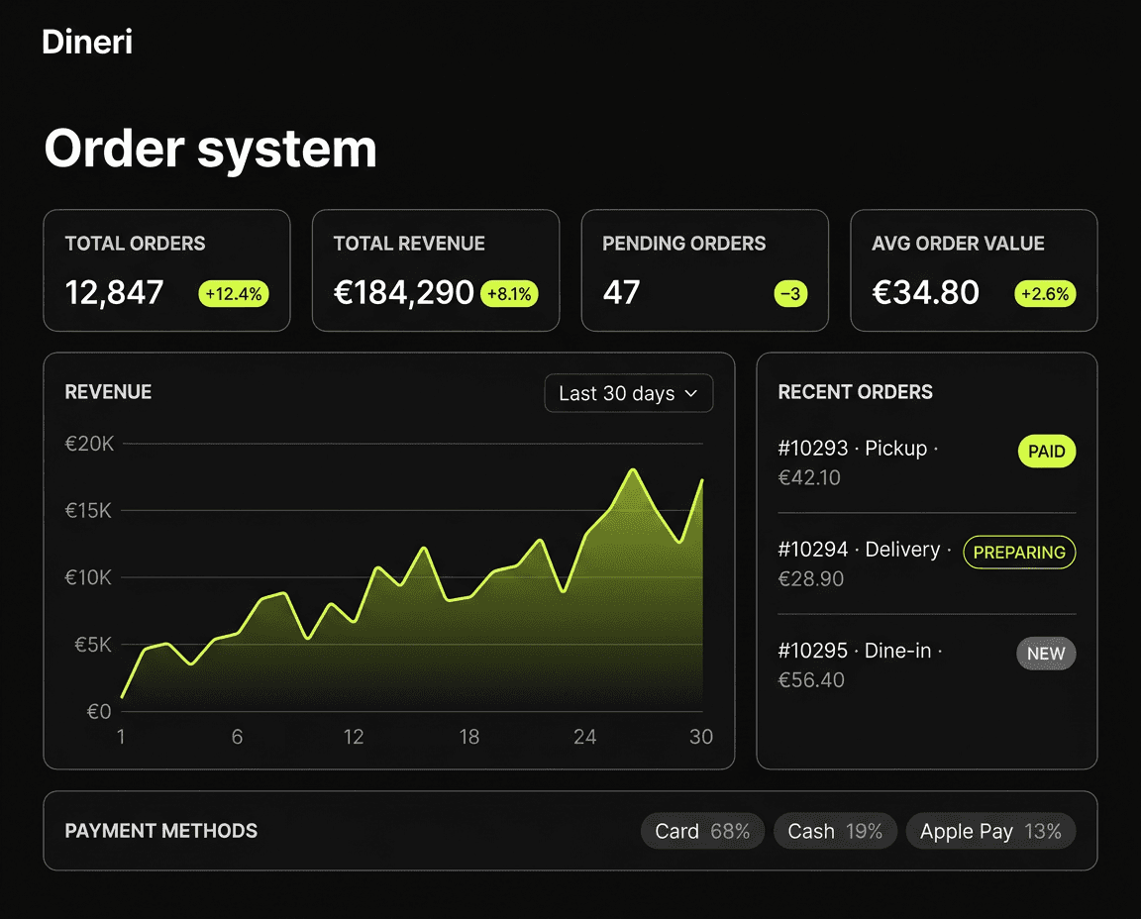Click the highest peak of the revenue line

(x=633, y=470)
